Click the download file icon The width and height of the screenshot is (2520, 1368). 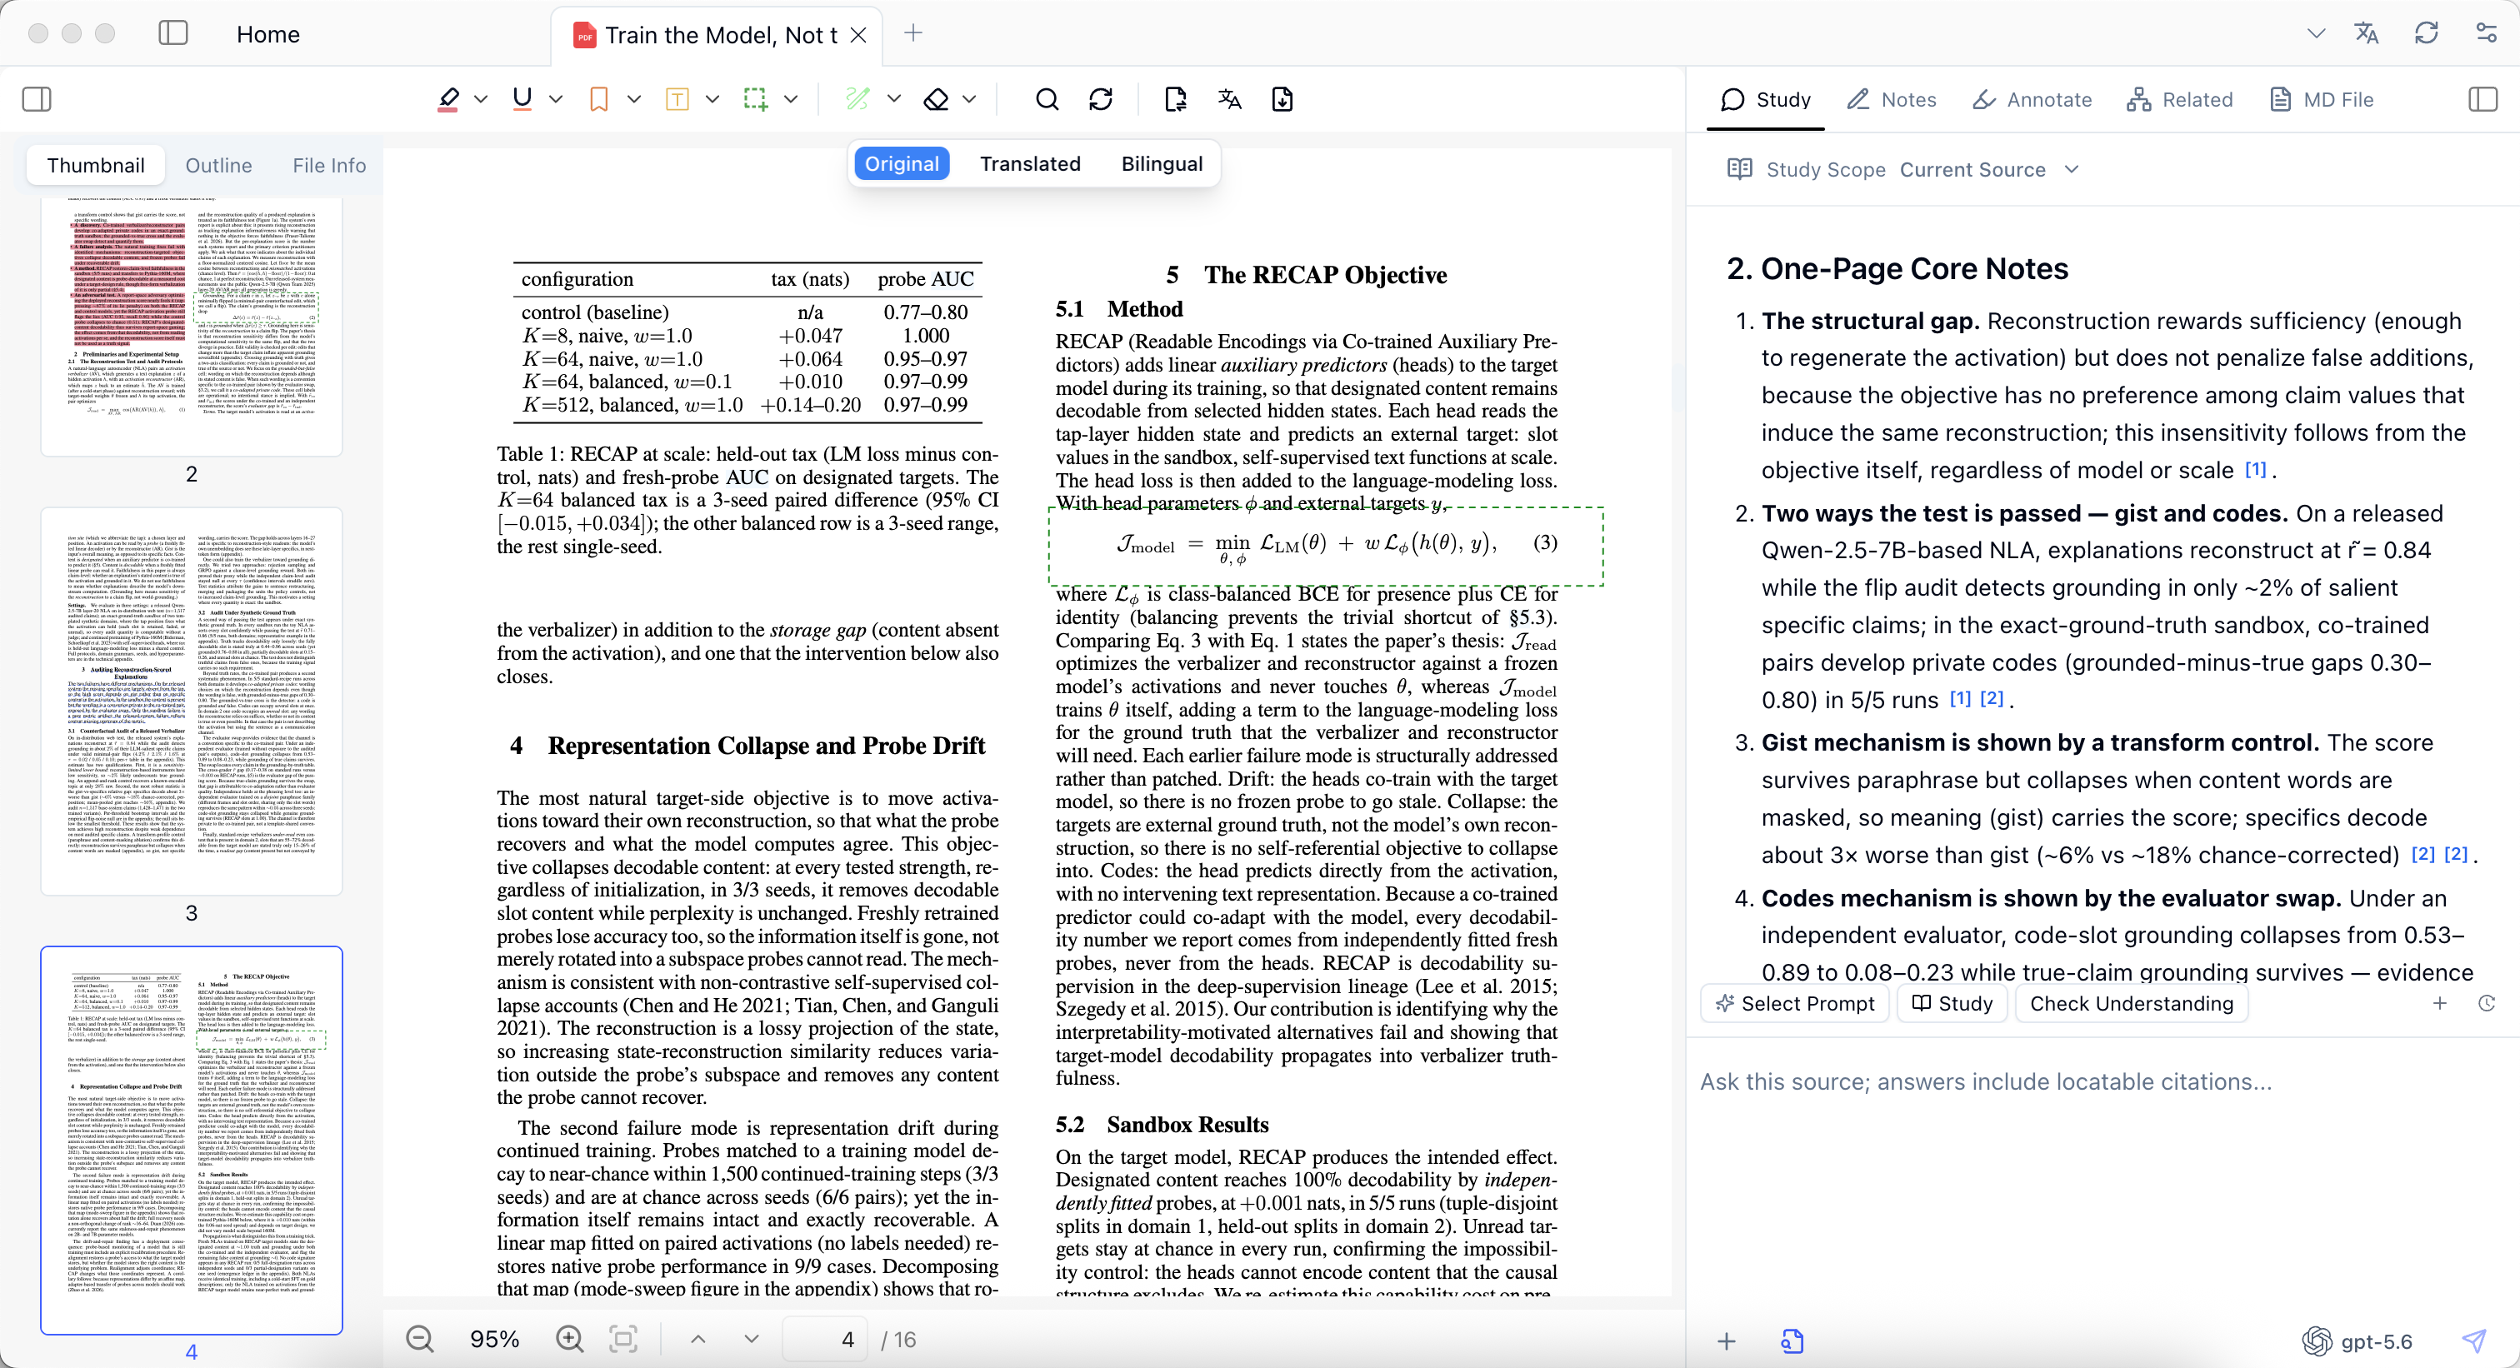coord(1282,99)
